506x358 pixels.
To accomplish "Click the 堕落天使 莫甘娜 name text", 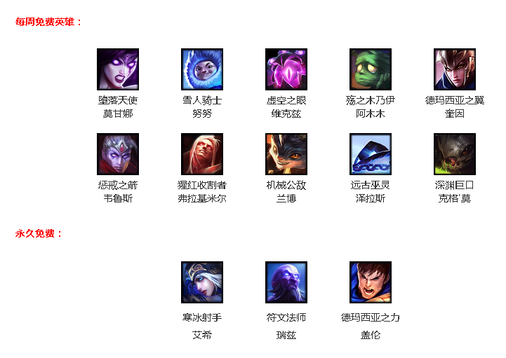I will click(x=118, y=107).
